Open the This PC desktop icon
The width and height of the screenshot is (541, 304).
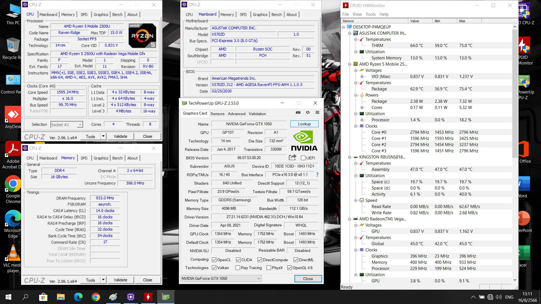13,14
